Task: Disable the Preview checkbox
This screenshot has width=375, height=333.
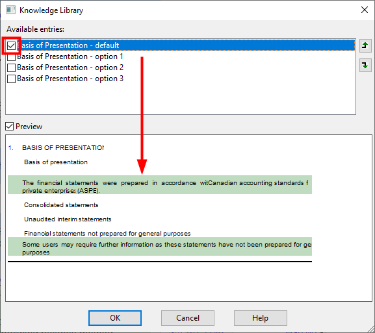Action: (x=10, y=127)
